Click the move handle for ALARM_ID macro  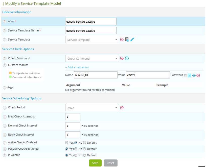194,75
